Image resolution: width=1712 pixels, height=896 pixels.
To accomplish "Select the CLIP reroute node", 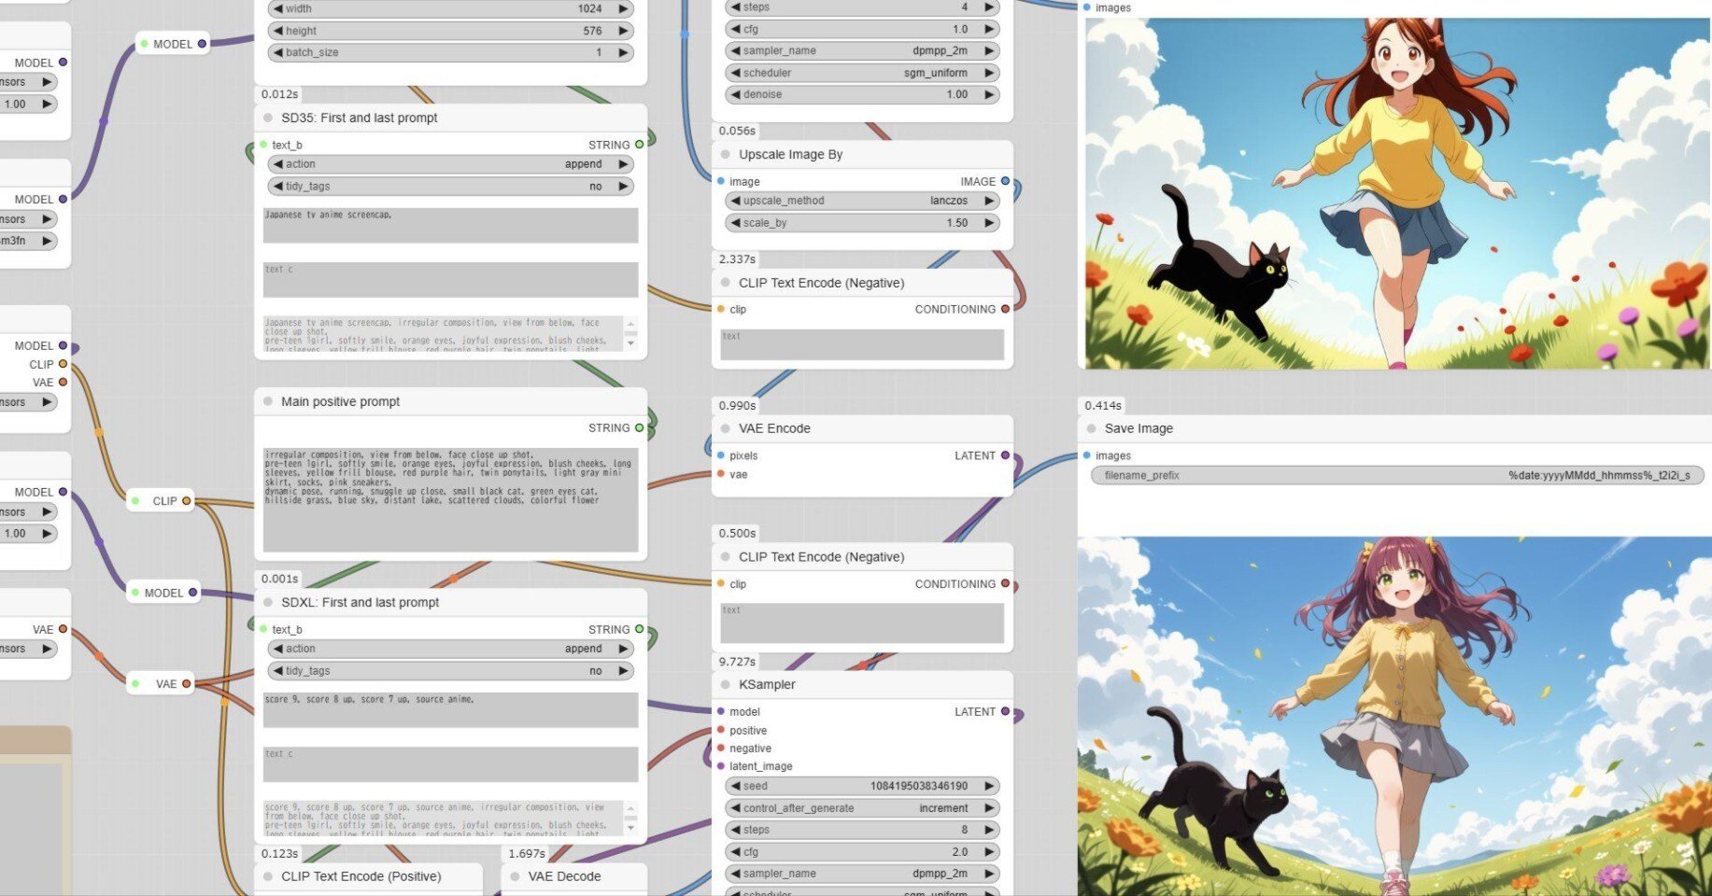I will [161, 501].
